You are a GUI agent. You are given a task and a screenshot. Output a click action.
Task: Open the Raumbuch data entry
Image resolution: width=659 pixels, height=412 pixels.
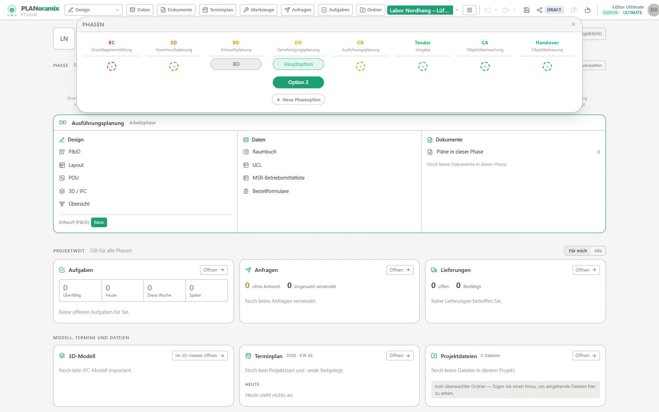pos(329,152)
